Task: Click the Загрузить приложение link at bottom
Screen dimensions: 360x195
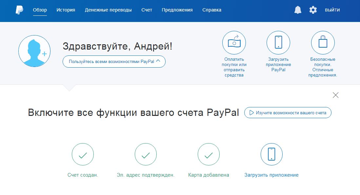Action: tap(271, 175)
